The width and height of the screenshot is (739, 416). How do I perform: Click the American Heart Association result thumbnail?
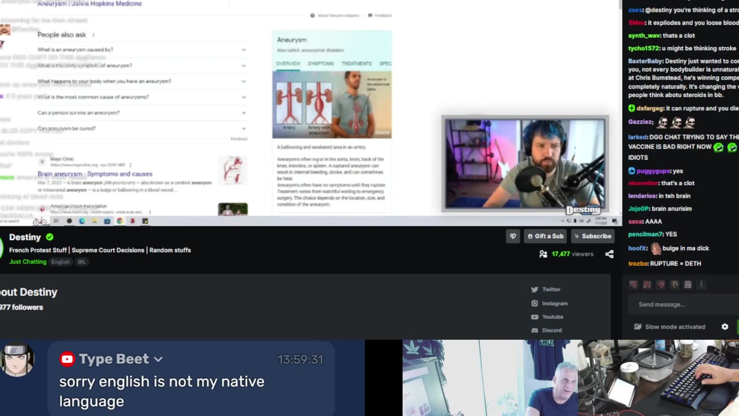(233, 209)
